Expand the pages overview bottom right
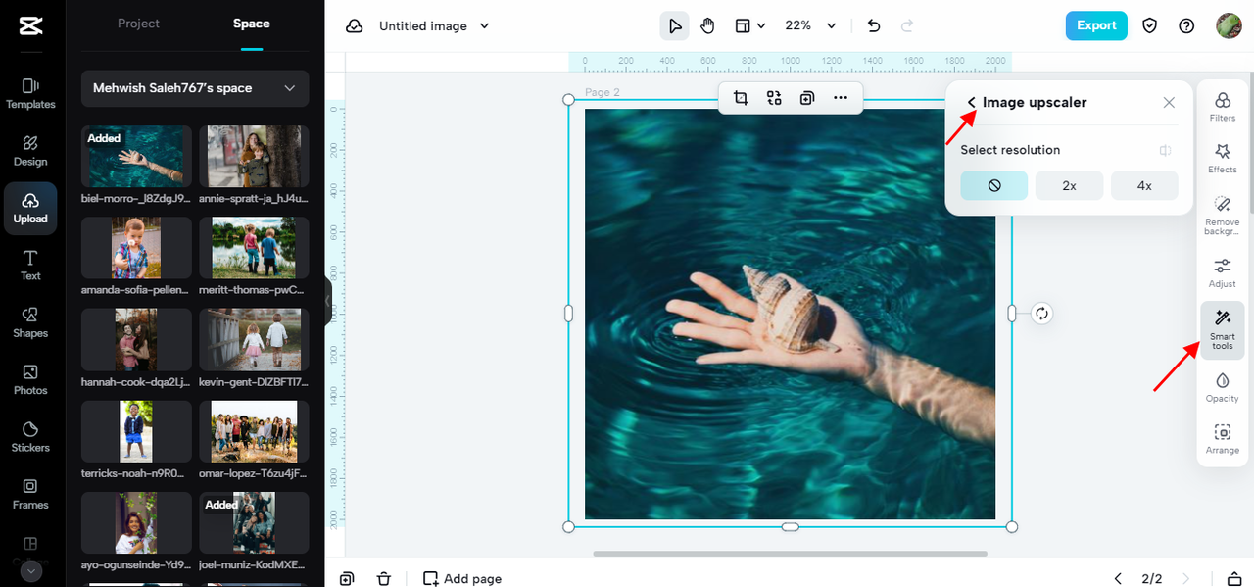This screenshot has width=1254, height=587. 1235,579
